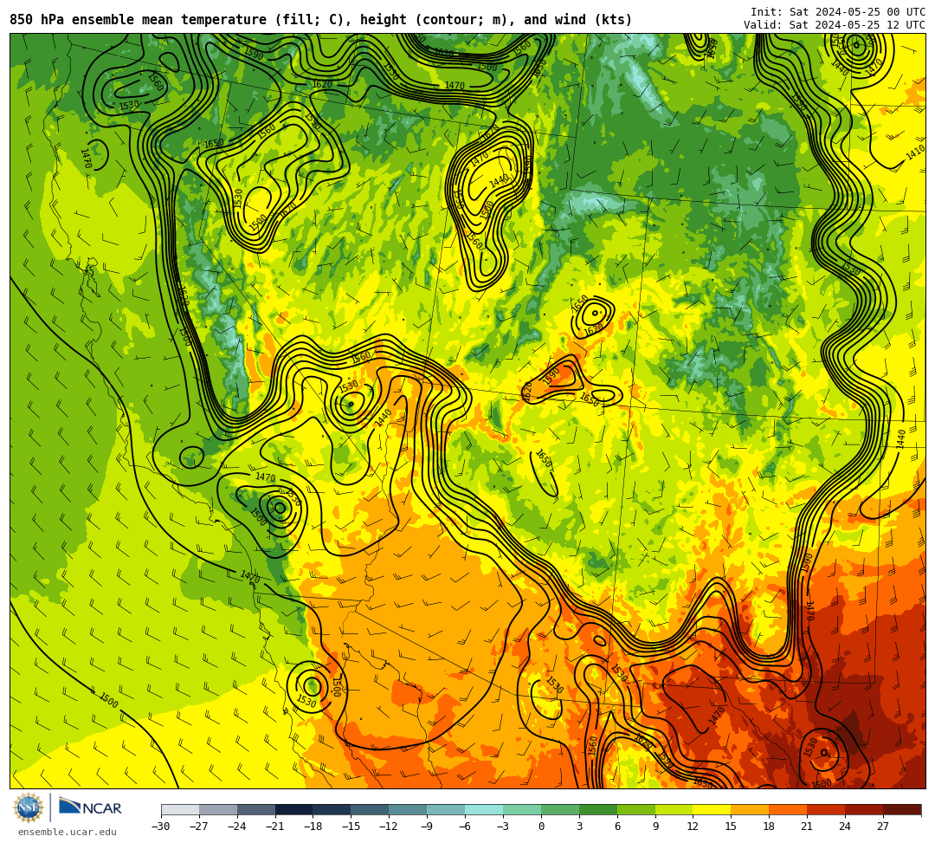The height and width of the screenshot is (843, 935).
Task: Click the 0 colorbar tick label
Action: coord(541,827)
